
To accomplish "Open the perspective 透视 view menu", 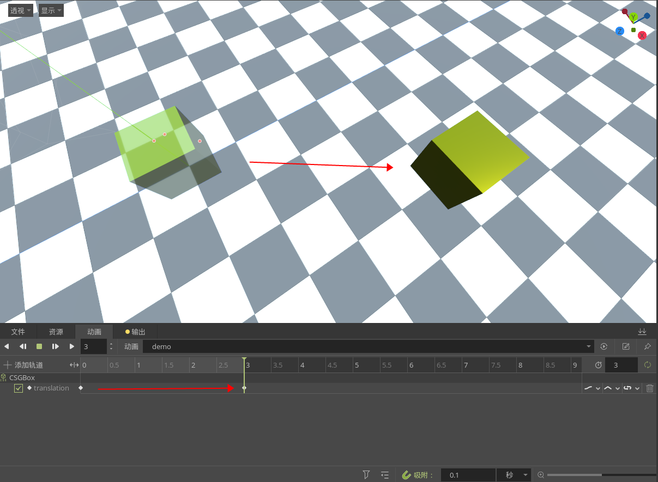I will click(21, 10).
